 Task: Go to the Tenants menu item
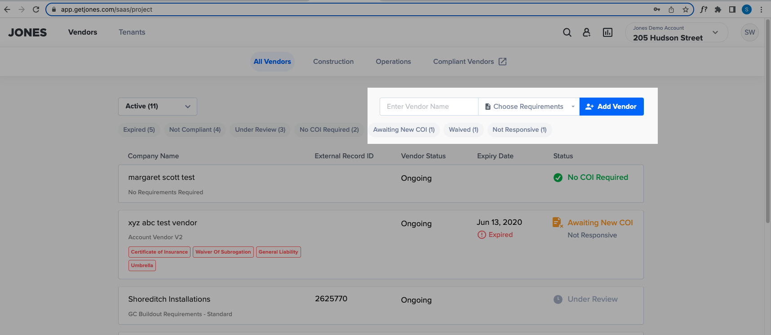pyautogui.click(x=132, y=32)
